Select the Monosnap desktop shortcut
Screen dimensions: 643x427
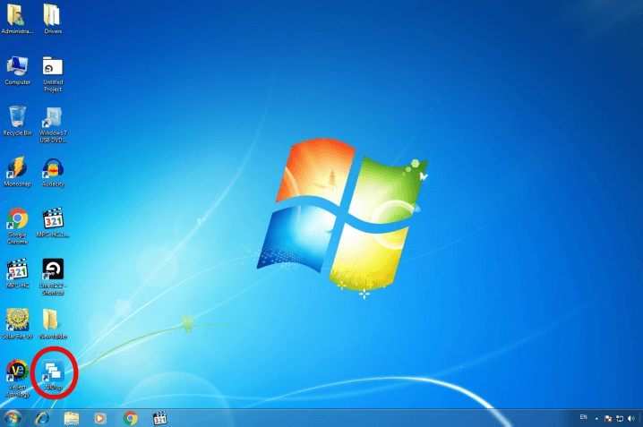(x=17, y=172)
